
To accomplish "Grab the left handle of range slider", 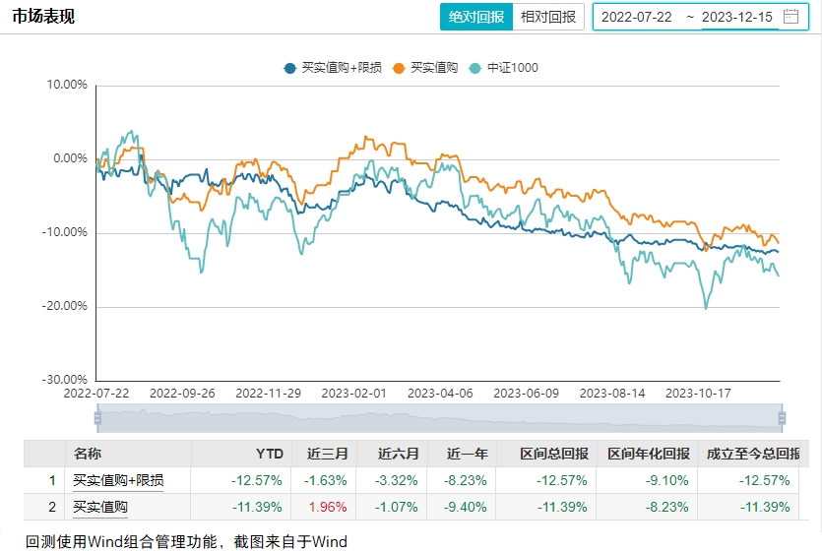I will [97, 418].
